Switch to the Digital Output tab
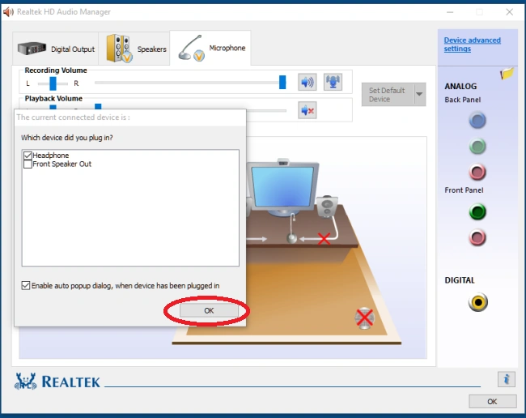 [56, 49]
